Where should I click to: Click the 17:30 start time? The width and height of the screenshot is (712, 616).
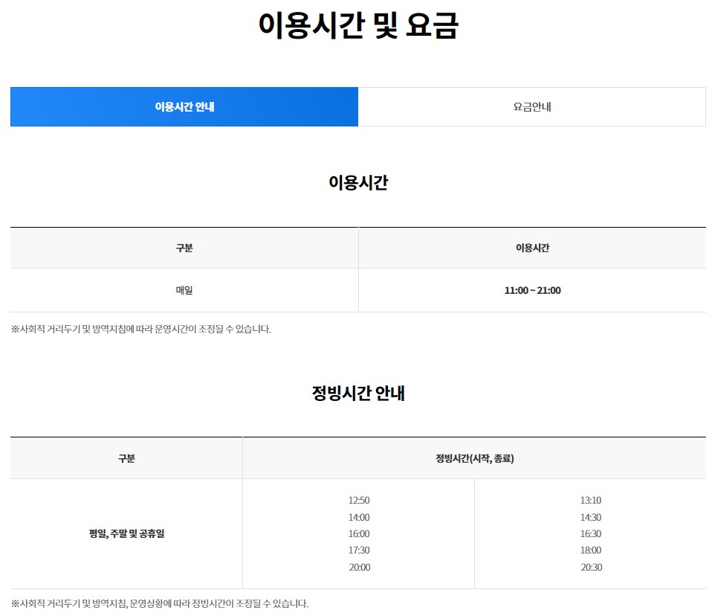point(359,550)
